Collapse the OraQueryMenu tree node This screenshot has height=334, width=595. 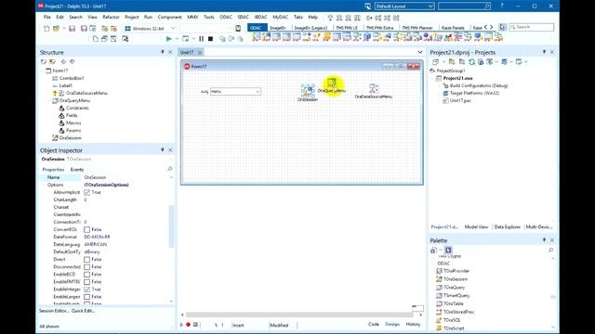coord(49,101)
